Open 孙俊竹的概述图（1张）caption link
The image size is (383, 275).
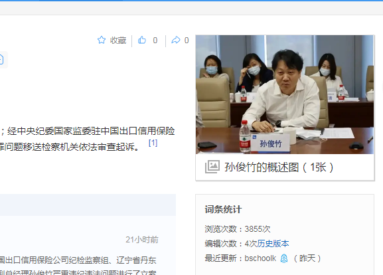(279, 167)
